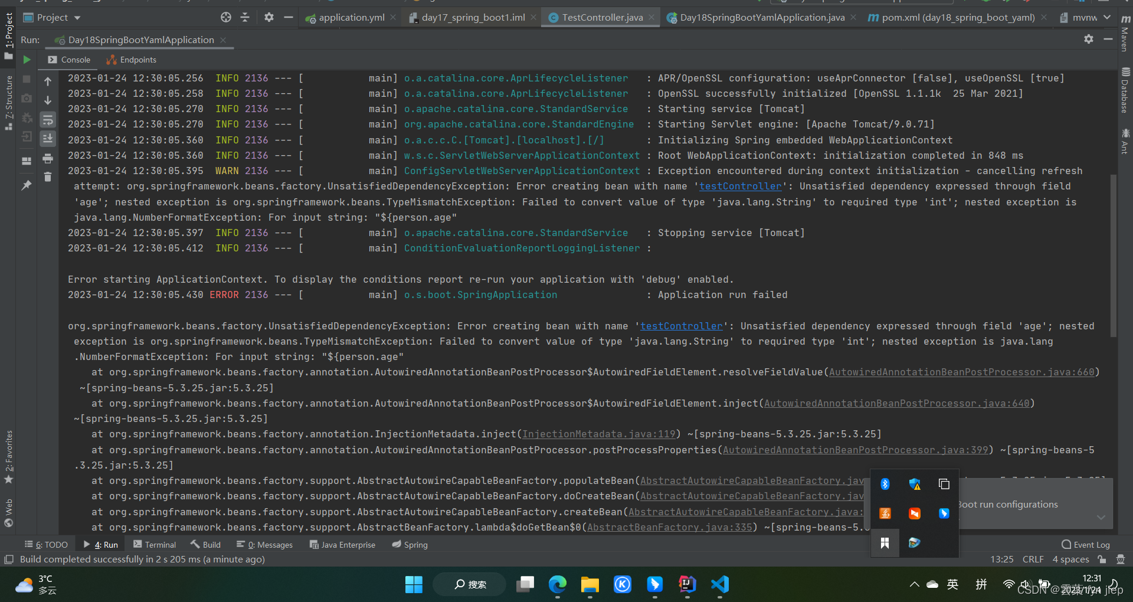
Task: Click Bluetooth icon in tray overflow
Action: click(x=885, y=484)
